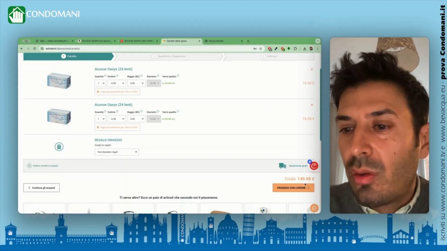The image size is (447, 251).
Task: Reload the adrialenti cart page
Action: (34, 49)
